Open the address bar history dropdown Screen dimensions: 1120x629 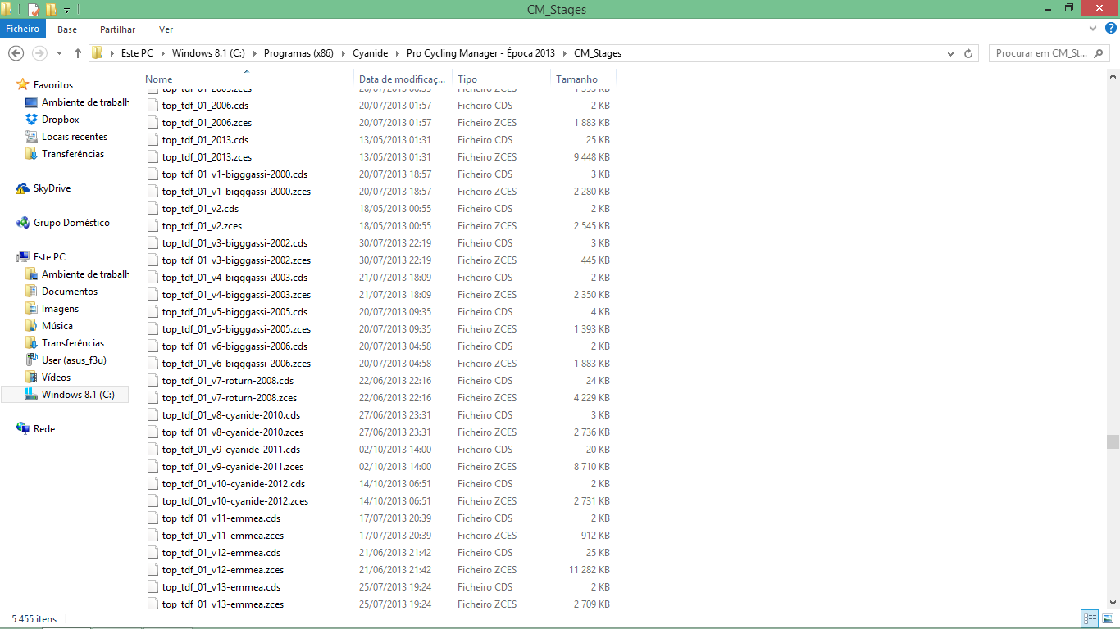pos(950,53)
